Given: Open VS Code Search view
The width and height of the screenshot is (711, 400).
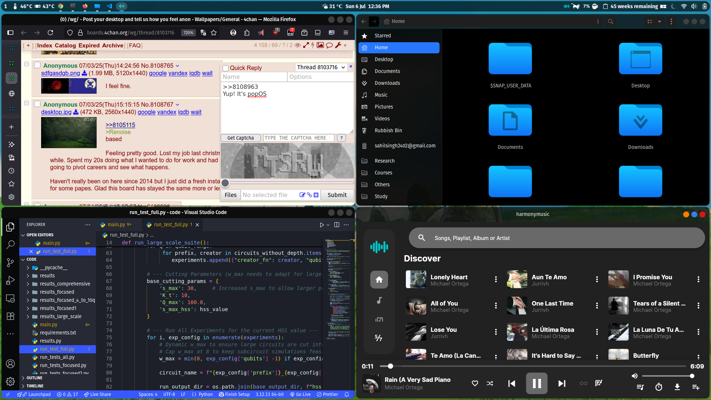Looking at the screenshot, I should coord(10,244).
